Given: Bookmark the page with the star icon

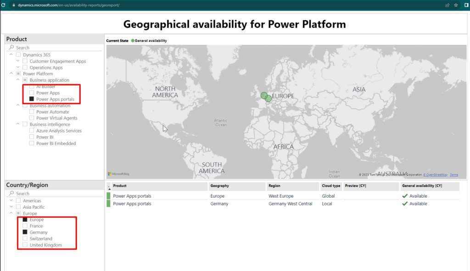Looking at the screenshot, I should [x=456, y=5].
